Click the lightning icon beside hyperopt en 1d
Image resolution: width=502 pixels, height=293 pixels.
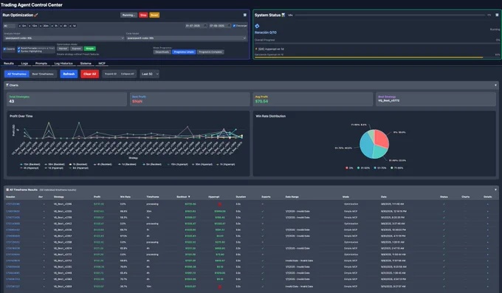click(256, 49)
